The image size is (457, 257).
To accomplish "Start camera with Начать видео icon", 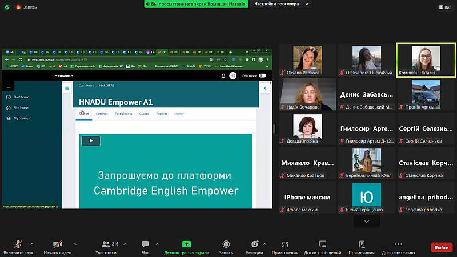I will (x=58, y=244).
